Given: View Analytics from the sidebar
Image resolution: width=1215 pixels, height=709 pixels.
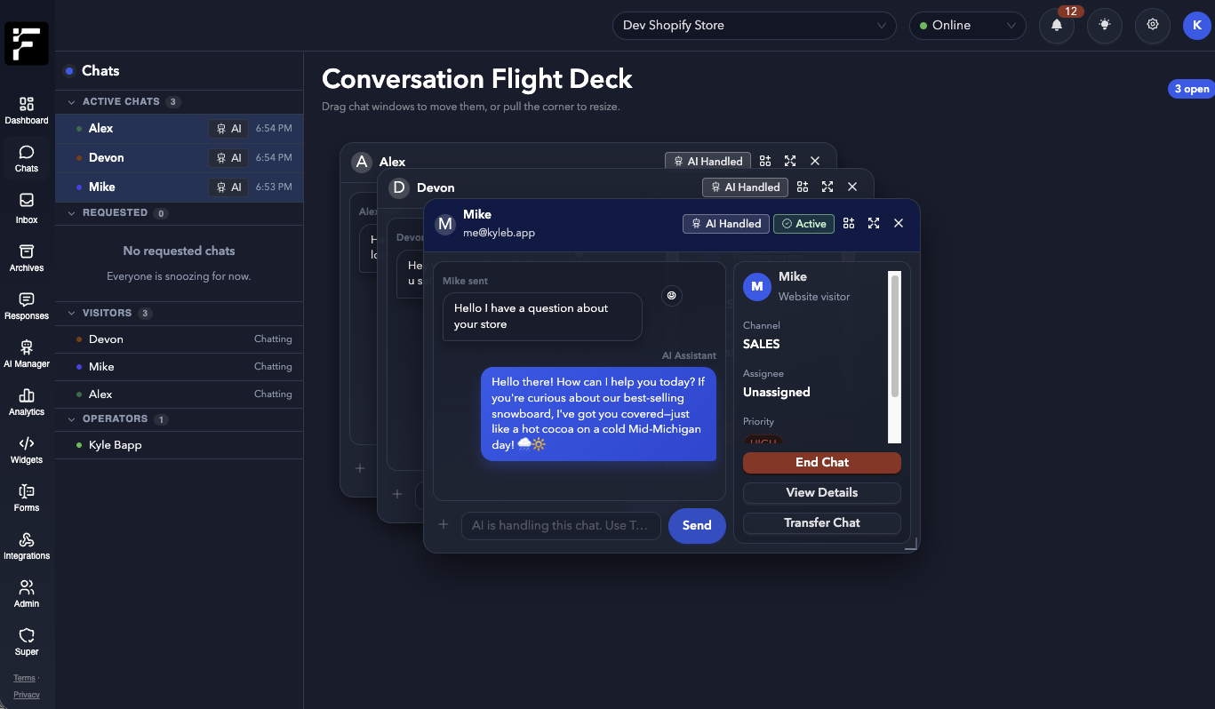Looking at the screenshot, I should pyautogui.click(x=26, y=401).
